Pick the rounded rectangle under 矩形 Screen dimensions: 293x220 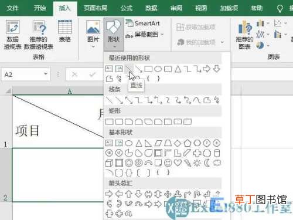point(119,121)
